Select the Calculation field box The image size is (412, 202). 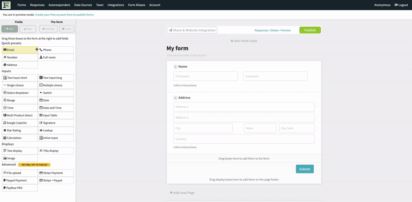tap(20, 138)
